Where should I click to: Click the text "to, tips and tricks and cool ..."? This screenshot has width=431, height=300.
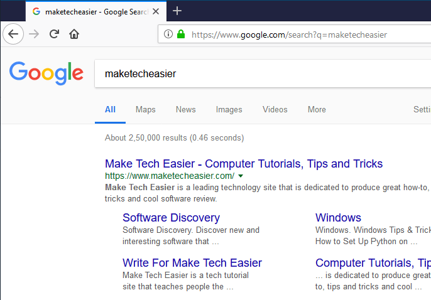tap(368, 287)
